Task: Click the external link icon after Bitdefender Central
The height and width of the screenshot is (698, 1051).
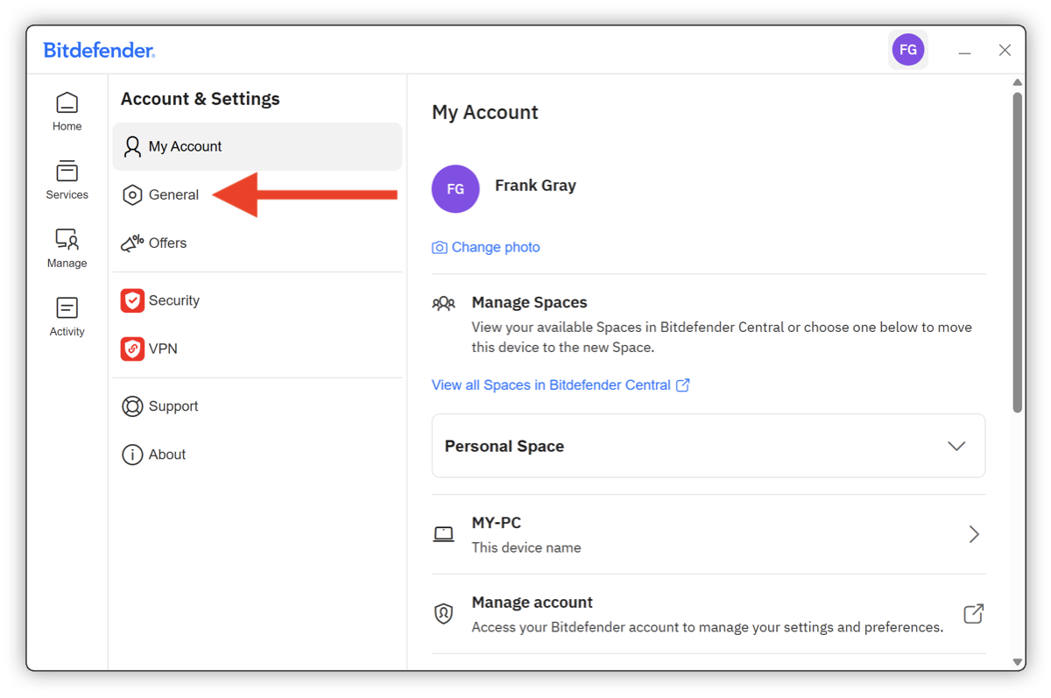Action: pyautogui.click(x=683, y=384)
